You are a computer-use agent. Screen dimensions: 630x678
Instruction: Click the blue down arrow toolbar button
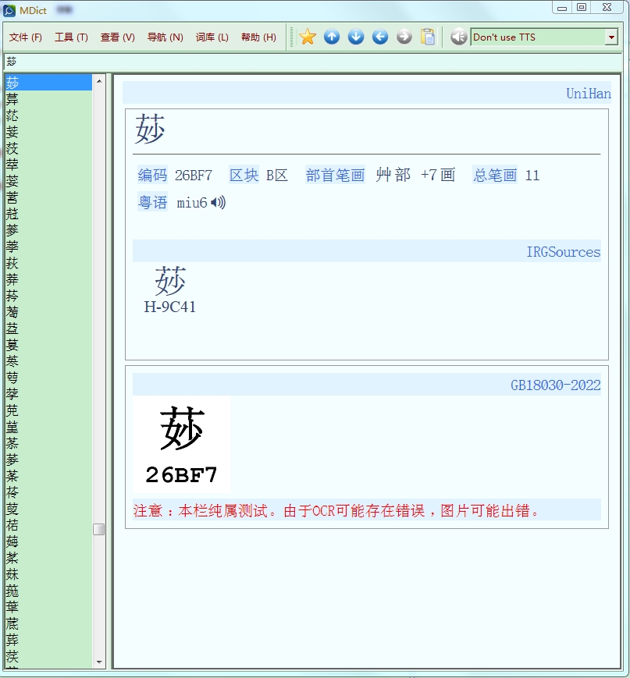356,37
